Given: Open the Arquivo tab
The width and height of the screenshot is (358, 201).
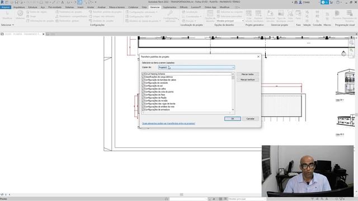Looking at the screenshot, I should pos(6,7).
